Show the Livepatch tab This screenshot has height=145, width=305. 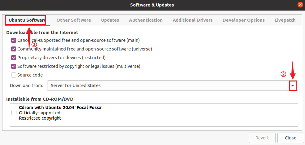(285, 20)
